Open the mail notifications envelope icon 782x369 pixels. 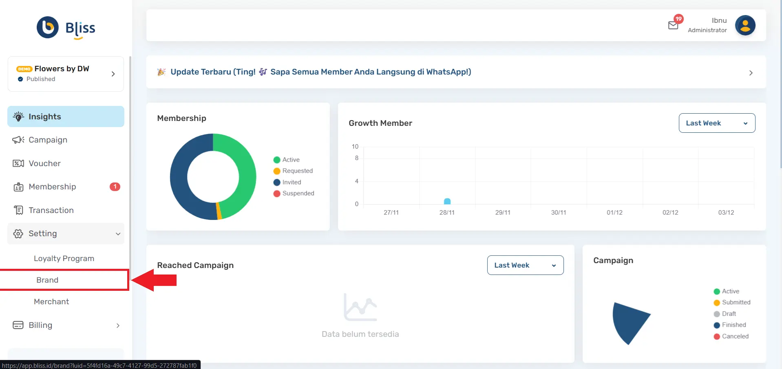pyautogui.click(x=673, y=25)
